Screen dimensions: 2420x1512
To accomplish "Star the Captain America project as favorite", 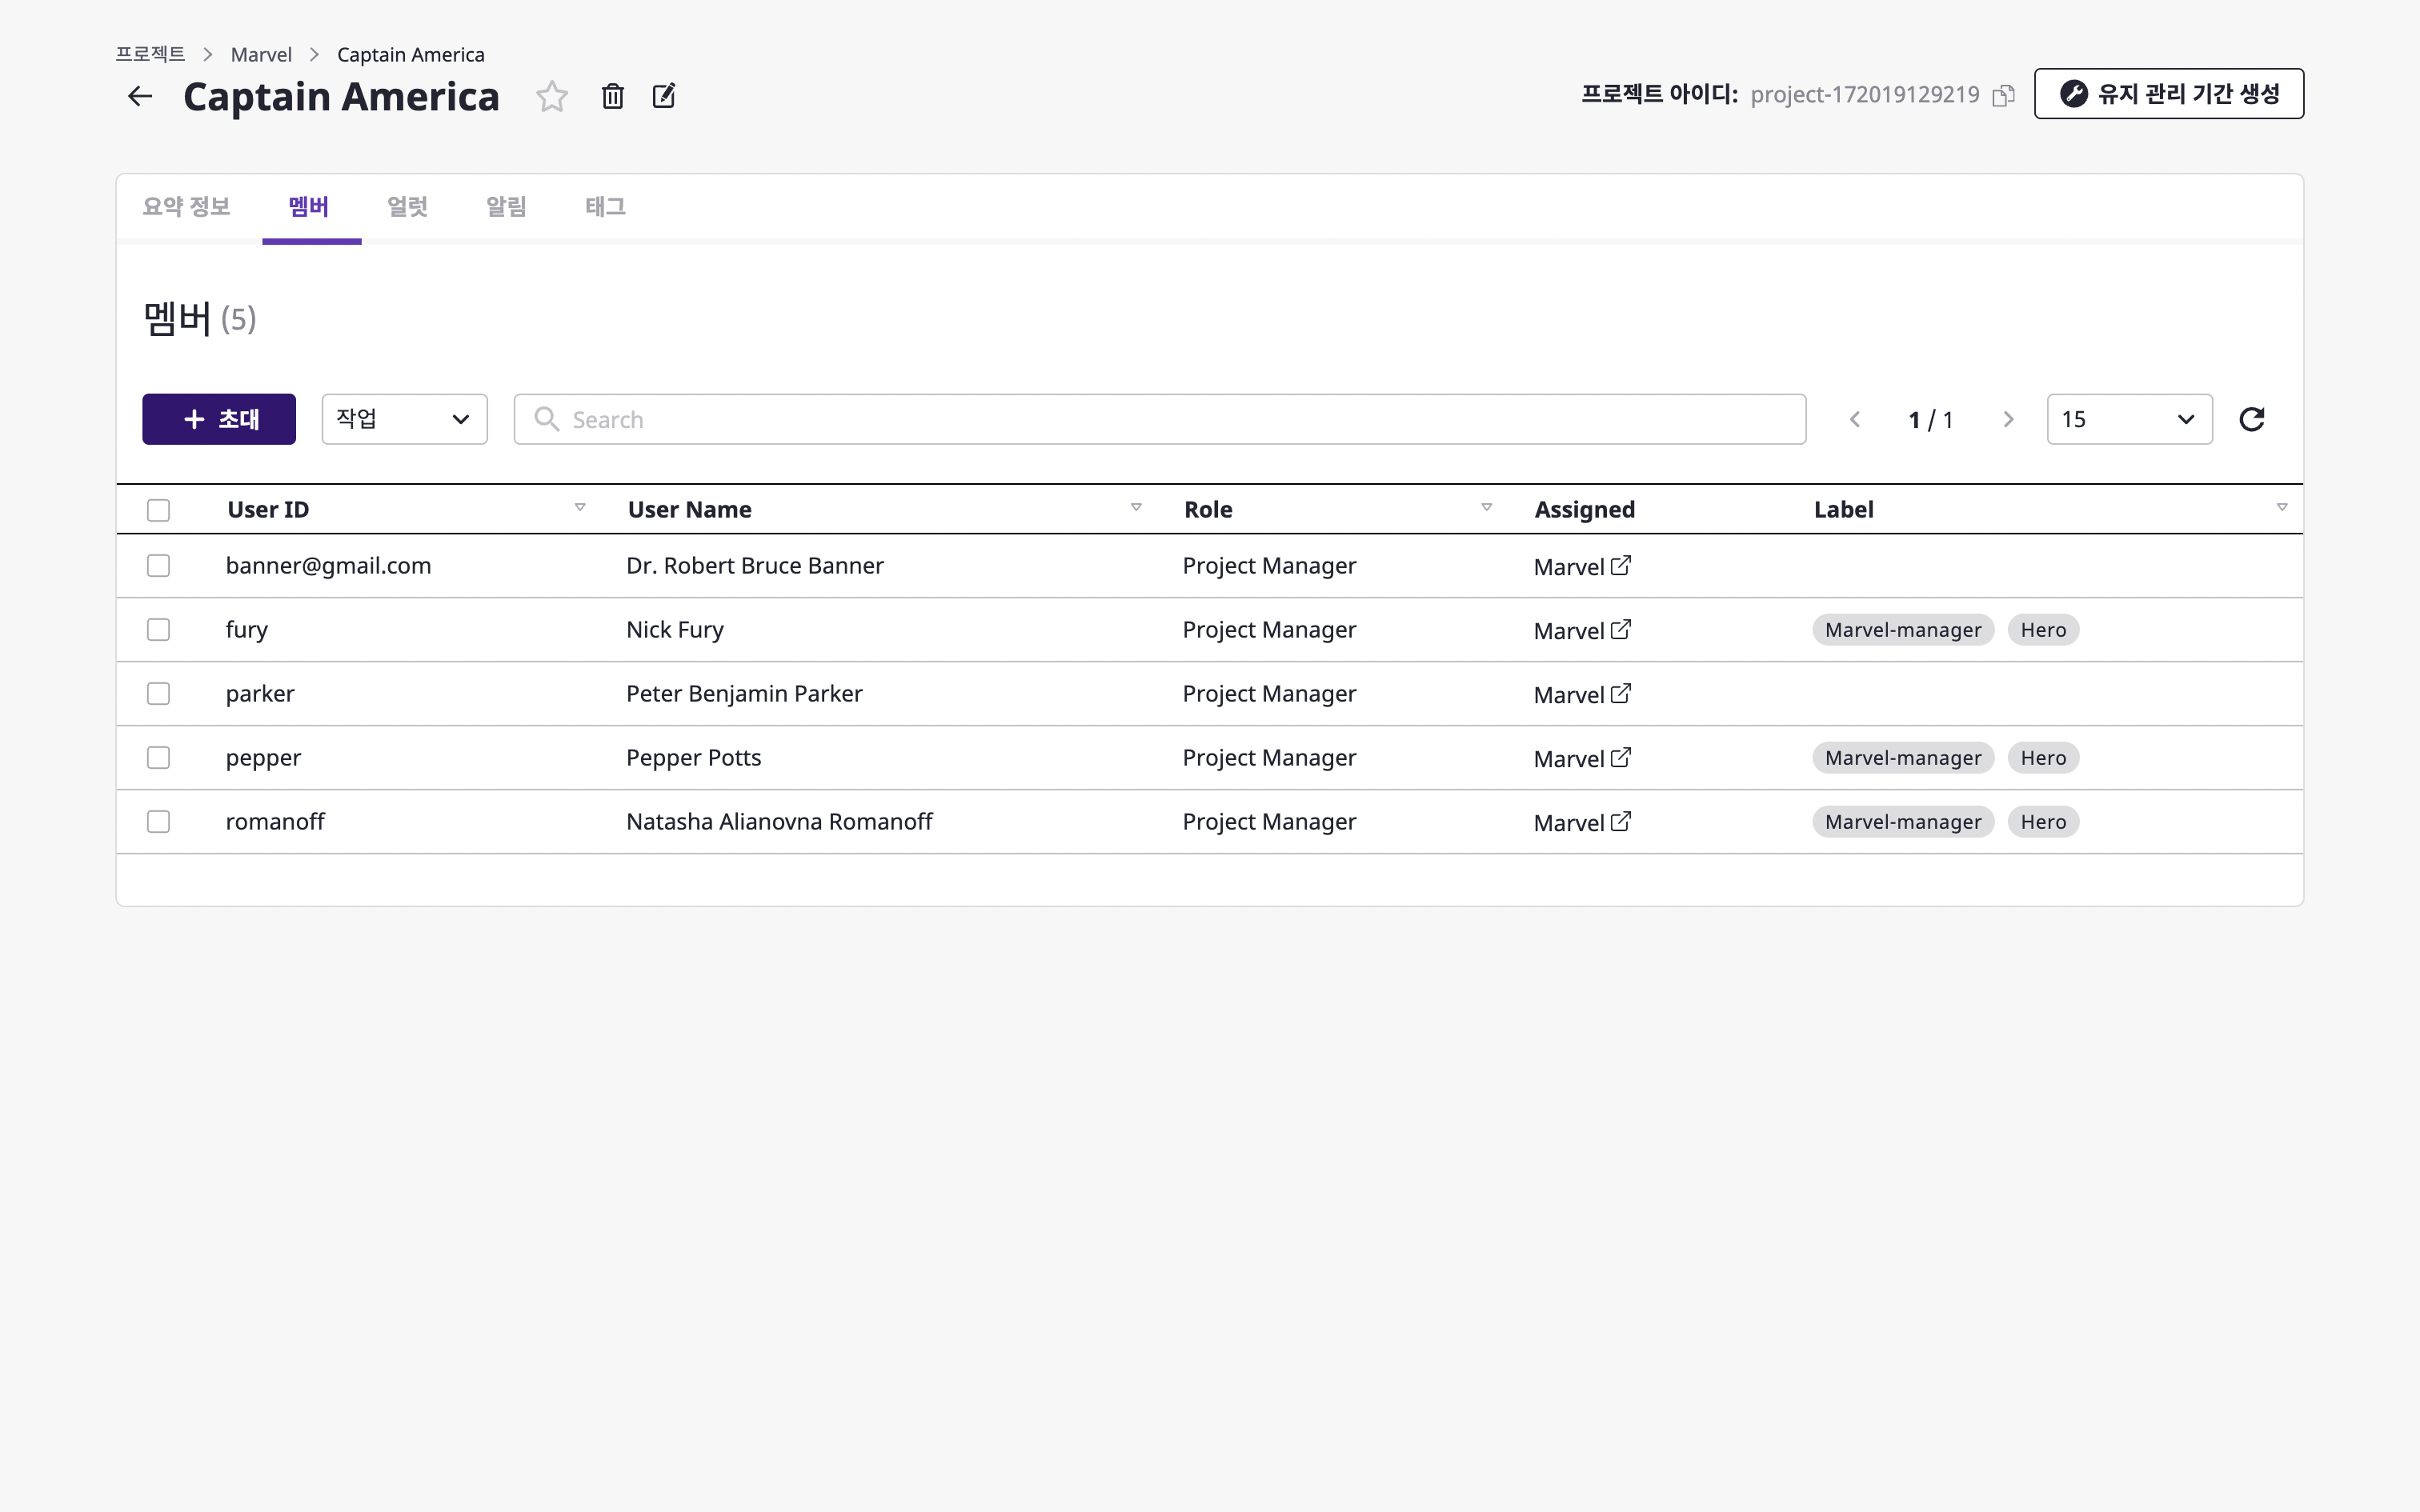I will point(551,96).
